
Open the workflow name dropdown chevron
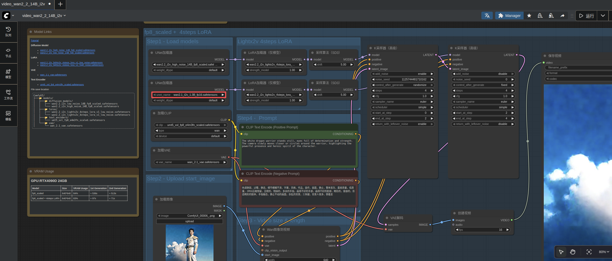tap(65, 16)
